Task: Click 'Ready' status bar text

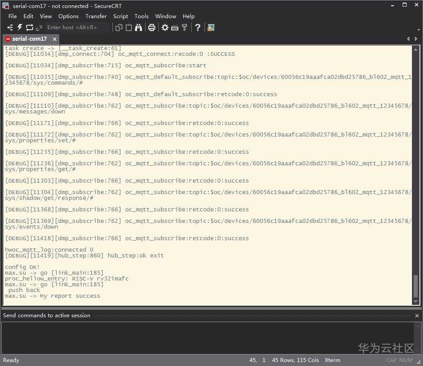Action: pyautogui.click(x=11, y=360)
